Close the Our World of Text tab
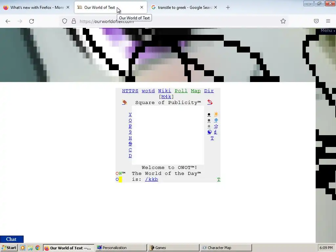336x252 pixels. pyautogui.click(x=142, y=7)
